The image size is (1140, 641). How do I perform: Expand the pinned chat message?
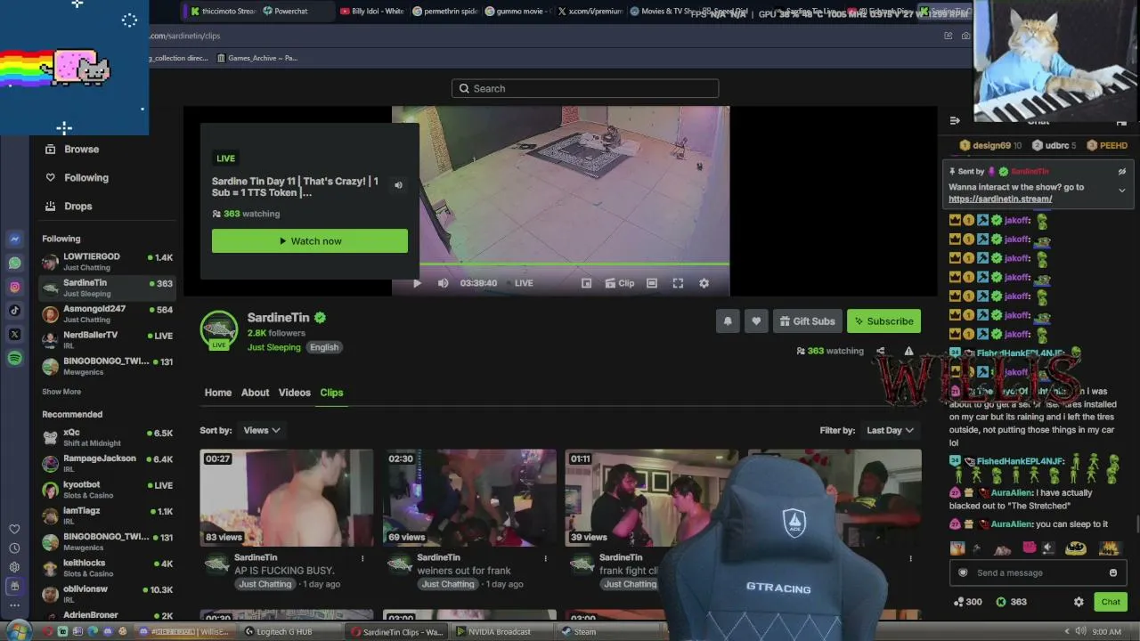coord(1122,191)
